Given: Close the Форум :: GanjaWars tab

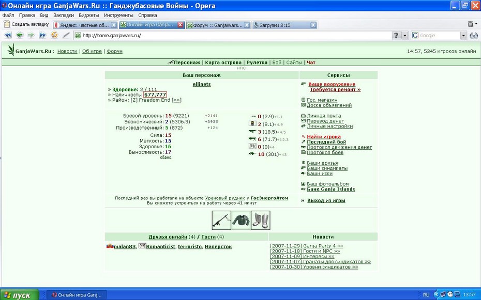Looking at the screenshot, I should coord(247,25).
